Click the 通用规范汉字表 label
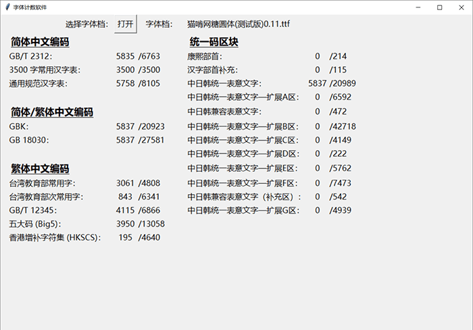This screenshot has height=330, width=473. (39, 83)
